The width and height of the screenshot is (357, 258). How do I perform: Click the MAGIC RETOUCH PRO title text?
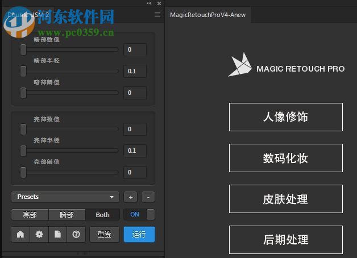[x=301, y=69]
